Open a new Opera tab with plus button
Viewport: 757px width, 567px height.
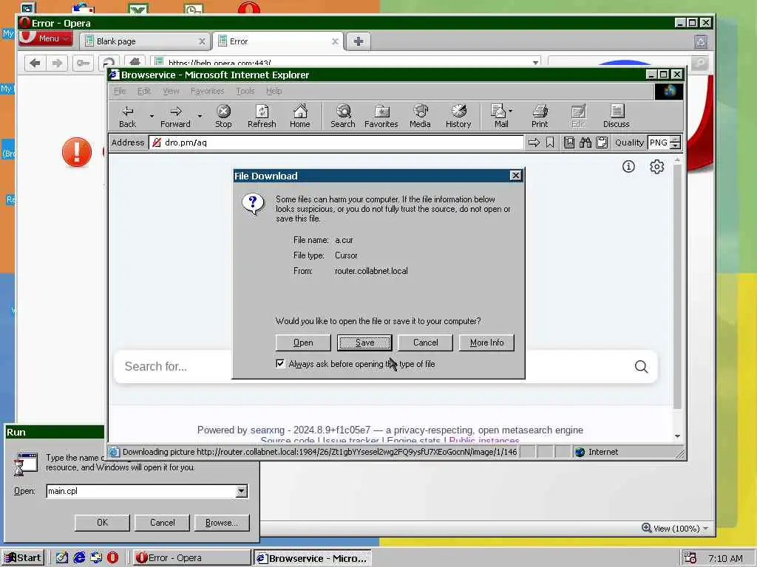click(359, 41)
